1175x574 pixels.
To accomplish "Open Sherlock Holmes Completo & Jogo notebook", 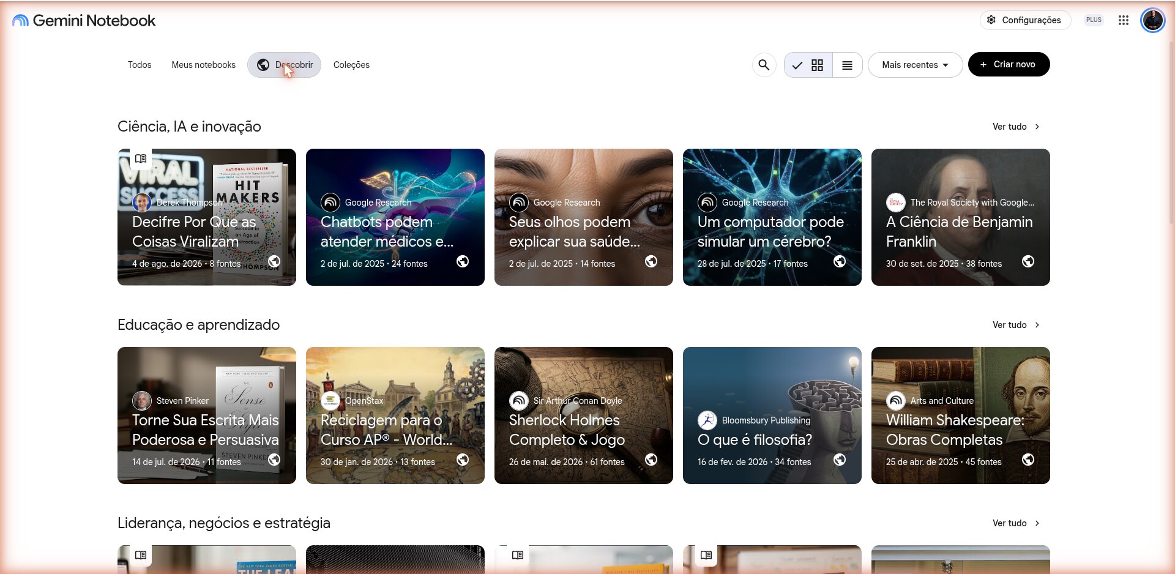I will (584, 416).
